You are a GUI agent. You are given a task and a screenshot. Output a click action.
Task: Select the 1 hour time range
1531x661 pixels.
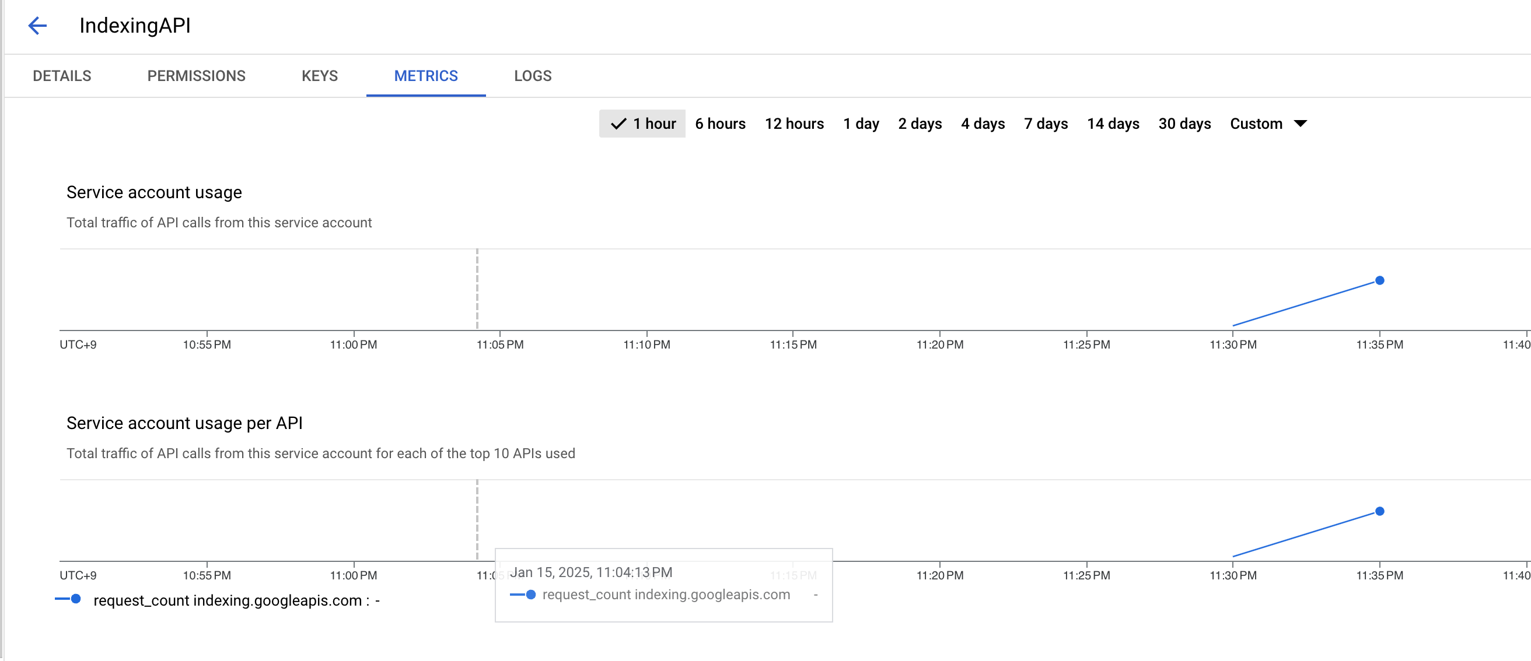point(642,124)
